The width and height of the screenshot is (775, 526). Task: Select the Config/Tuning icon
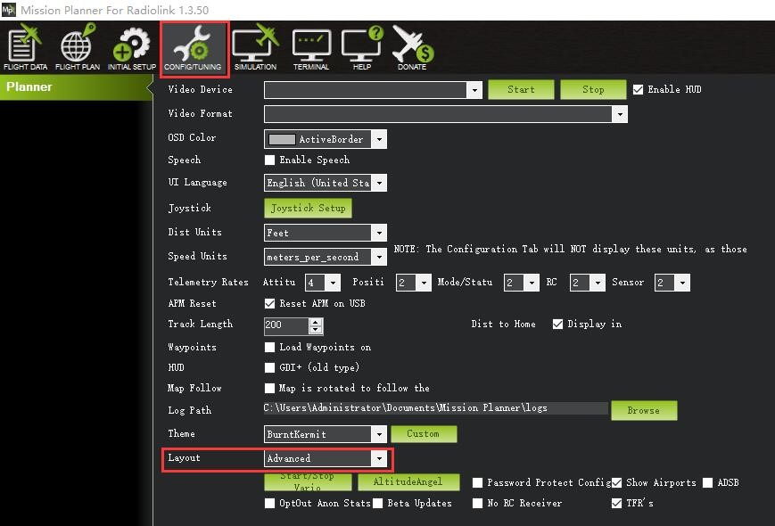(x=194, y=48)
